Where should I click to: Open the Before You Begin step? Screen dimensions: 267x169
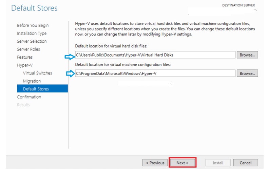[33, 25]
